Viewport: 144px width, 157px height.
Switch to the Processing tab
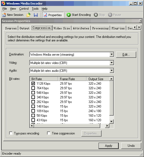100,28
